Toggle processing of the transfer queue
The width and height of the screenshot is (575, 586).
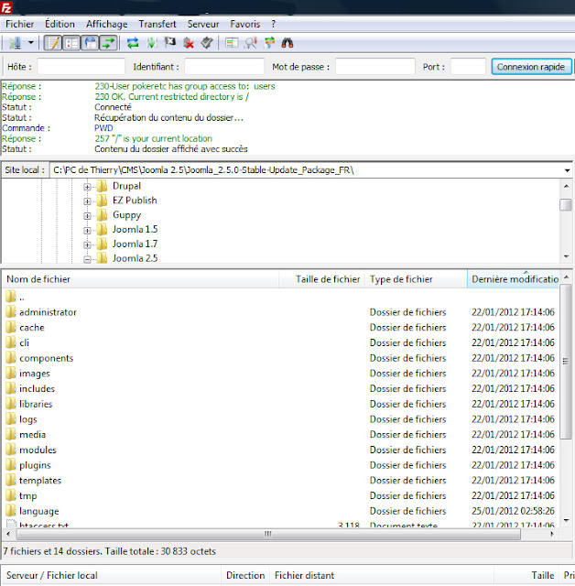point(152,43)
